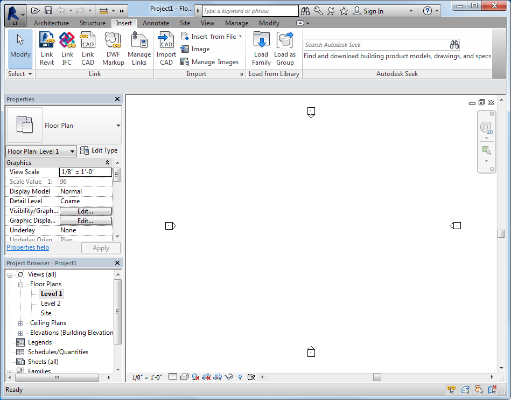Open the Floor Plan type selector dropdown
The image size is (511, 400).
pyautogui.click(x=118, y=125)
